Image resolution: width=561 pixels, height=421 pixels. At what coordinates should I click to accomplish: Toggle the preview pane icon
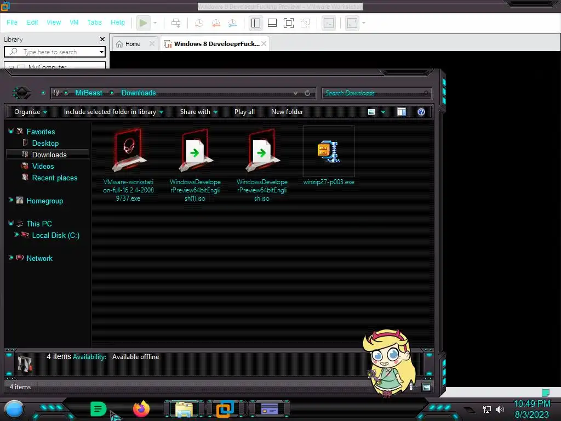pos(402,112)
